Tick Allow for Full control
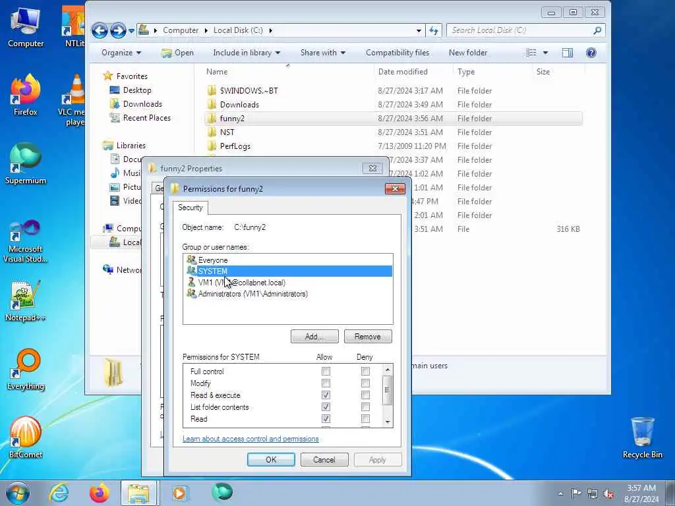675x506 pixels. tap(326, 371)
